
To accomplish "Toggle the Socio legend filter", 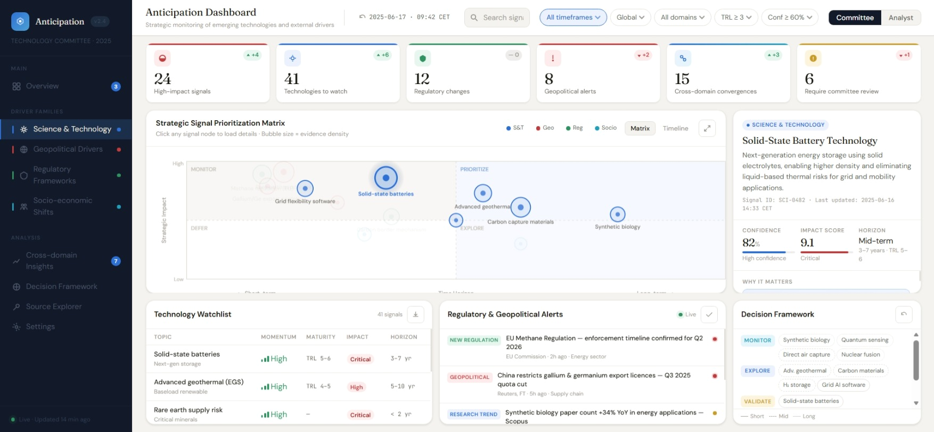I will [605, 128].
